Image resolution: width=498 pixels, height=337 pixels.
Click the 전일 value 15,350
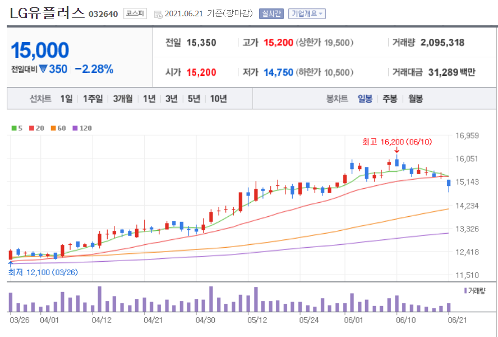pyautogui.click(x=201, y=42)
